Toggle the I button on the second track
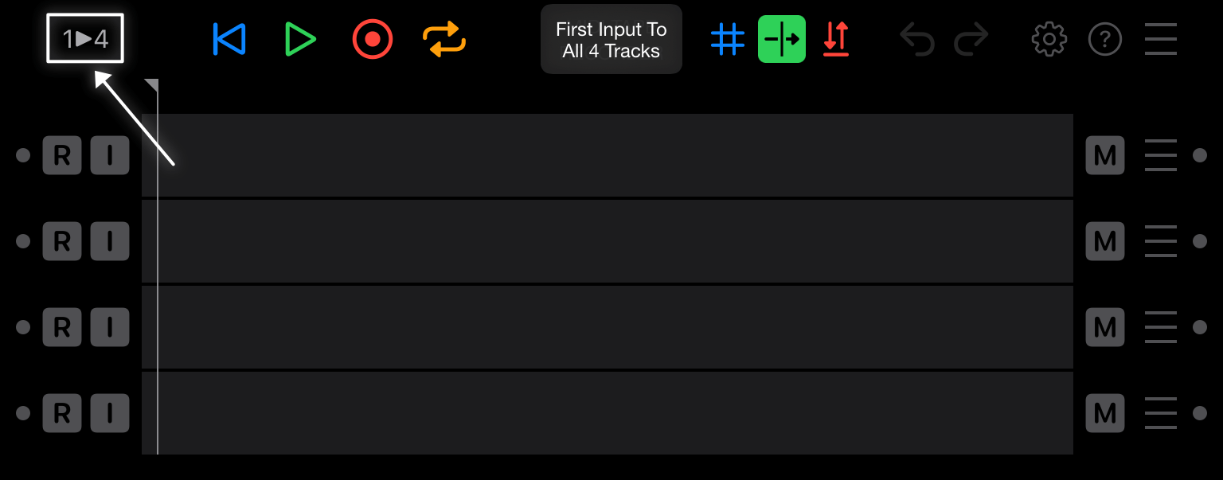This screenshot has width=1223, height=480. point(110,241)
